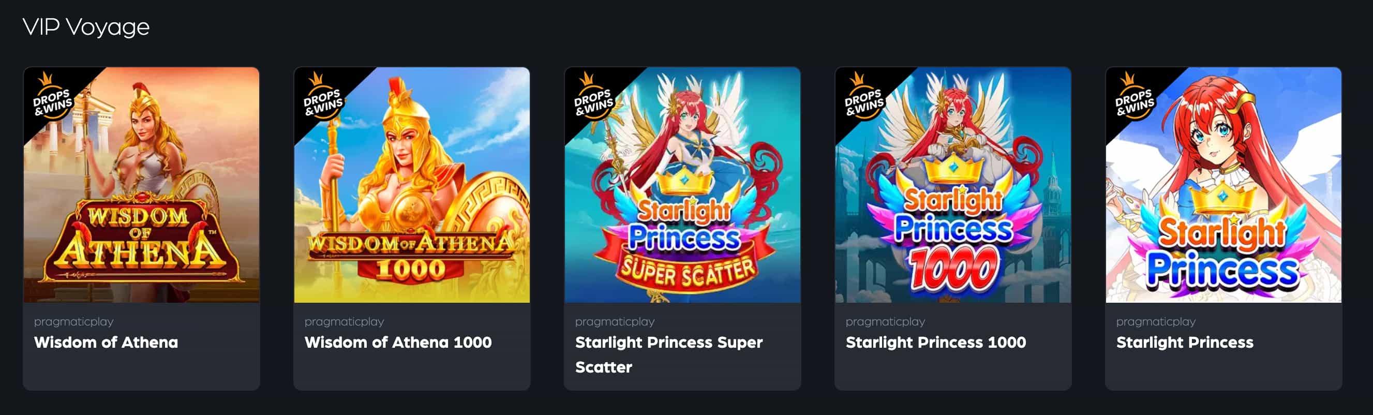Launch the Starlight Princess 1000 thumbnail
Screen dimensions: 1373x415
[x=953, y=185]
